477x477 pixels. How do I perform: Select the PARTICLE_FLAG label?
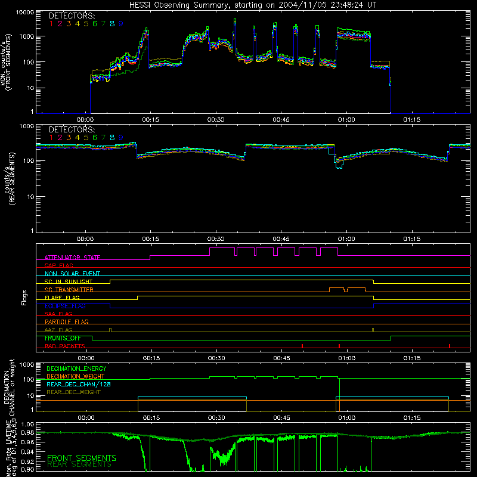point(67,321)
